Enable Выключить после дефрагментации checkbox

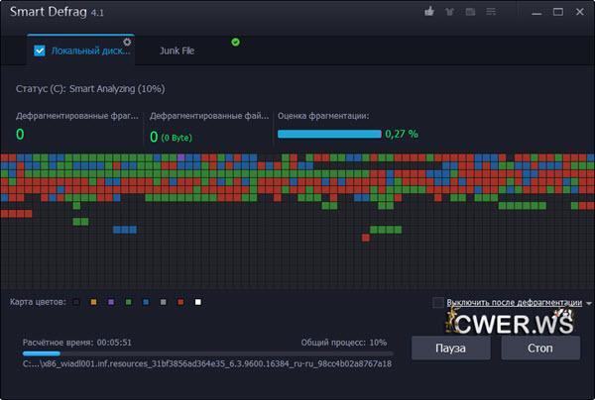pos(439,302)
